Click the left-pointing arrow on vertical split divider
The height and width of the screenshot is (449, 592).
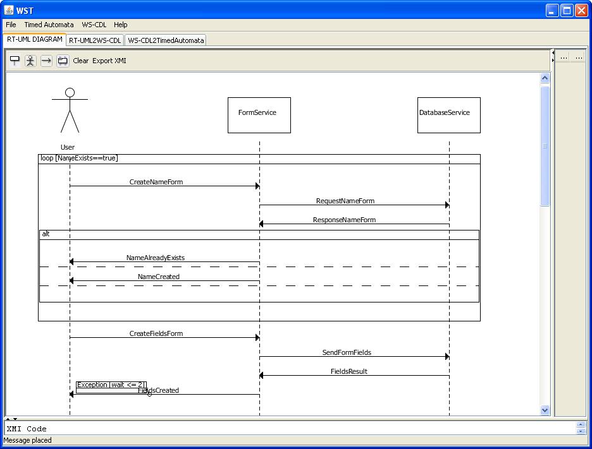click(553, 53)
